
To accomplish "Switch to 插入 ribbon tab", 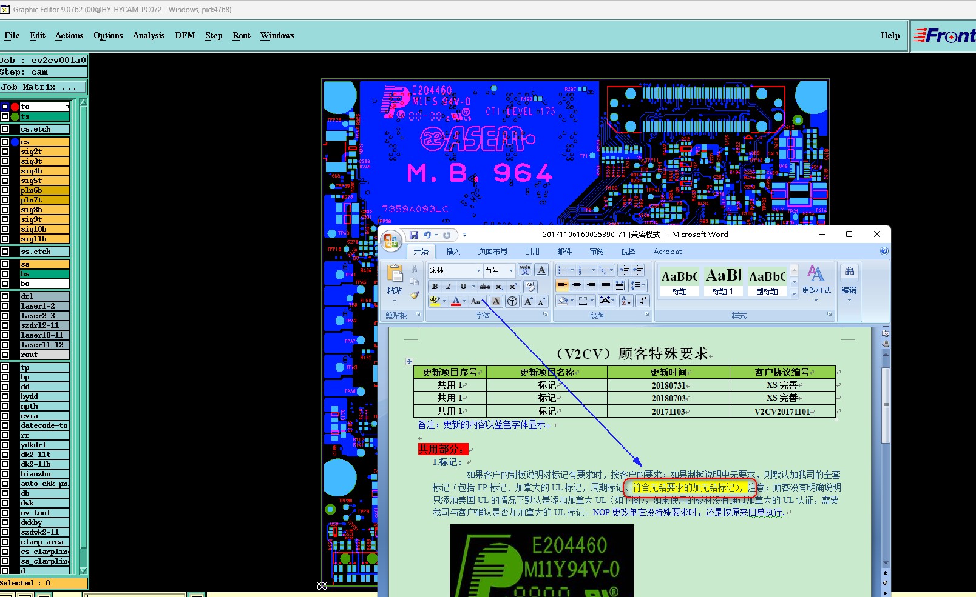I will pyautogui.click(x=453, y=252).
